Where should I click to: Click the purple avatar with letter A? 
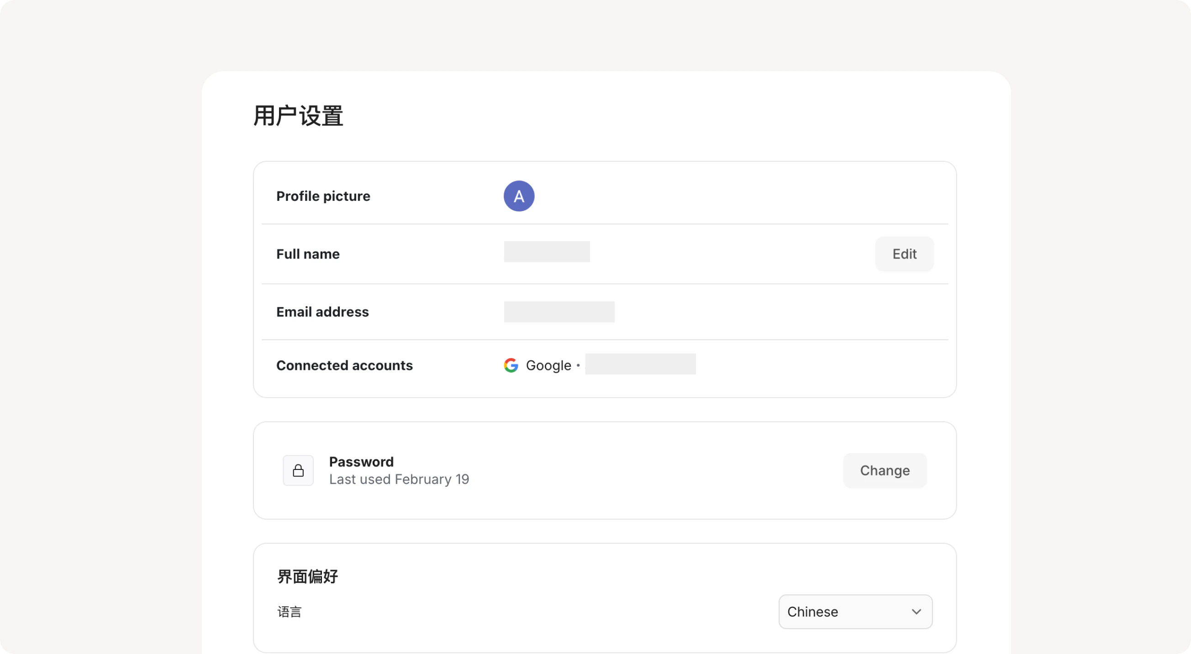(x=518, y=195)
